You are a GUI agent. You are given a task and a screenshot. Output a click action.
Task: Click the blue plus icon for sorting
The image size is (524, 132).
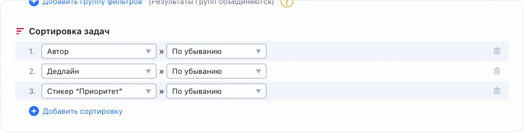pos(34,111)
